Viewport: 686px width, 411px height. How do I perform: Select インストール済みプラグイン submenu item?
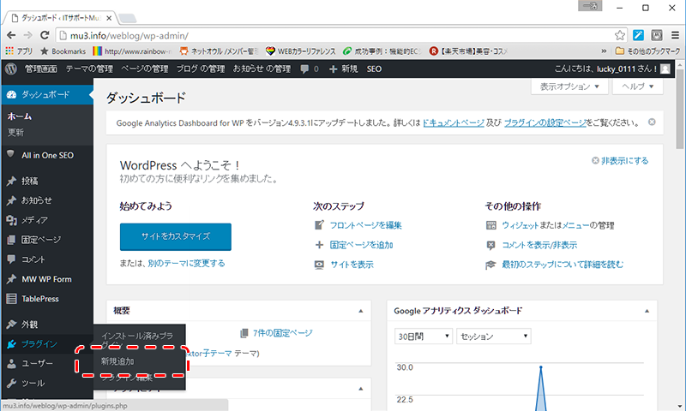tap(137, 340)
